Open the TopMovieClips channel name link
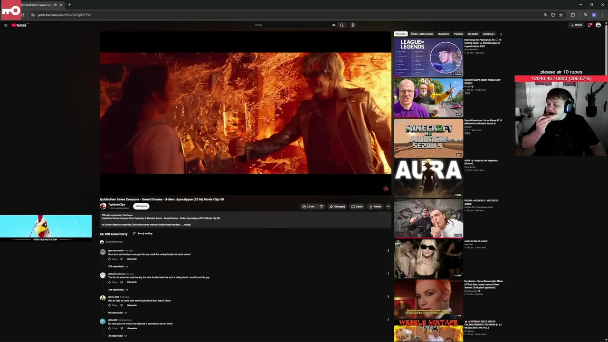Screen dimensions: 608x342 (x=116, y=205)
